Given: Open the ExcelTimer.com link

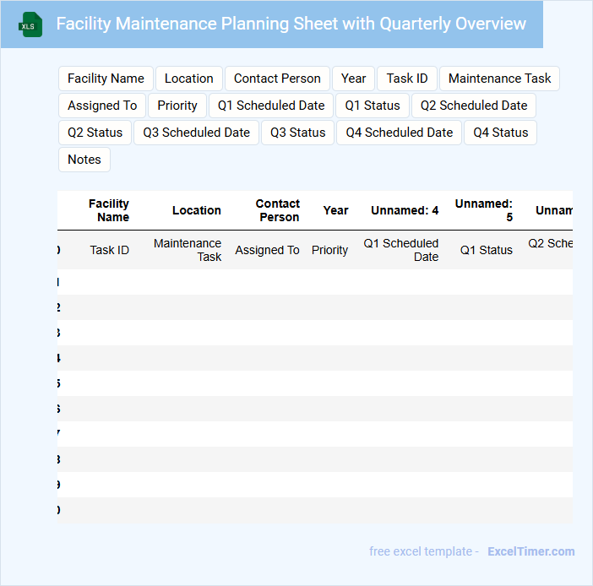Looking at the screenshot, I should pyautogui.click(x=530, y=551).
